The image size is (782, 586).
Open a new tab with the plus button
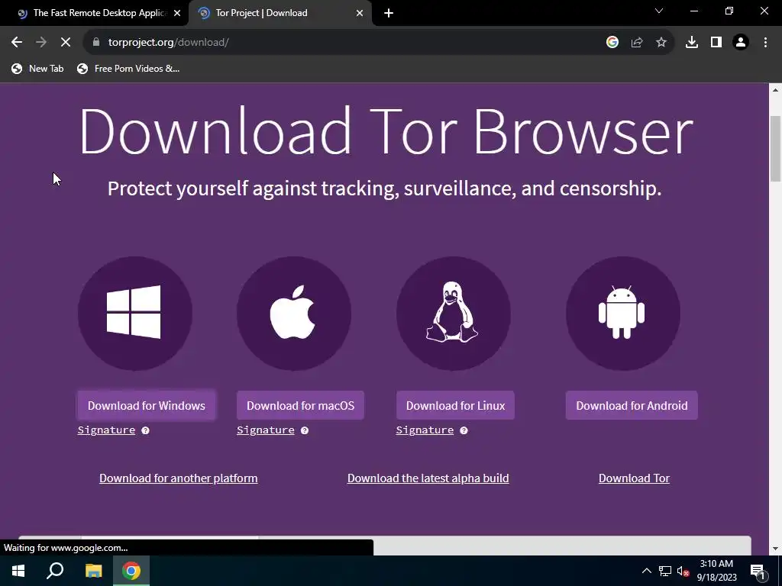coord(389,13)
